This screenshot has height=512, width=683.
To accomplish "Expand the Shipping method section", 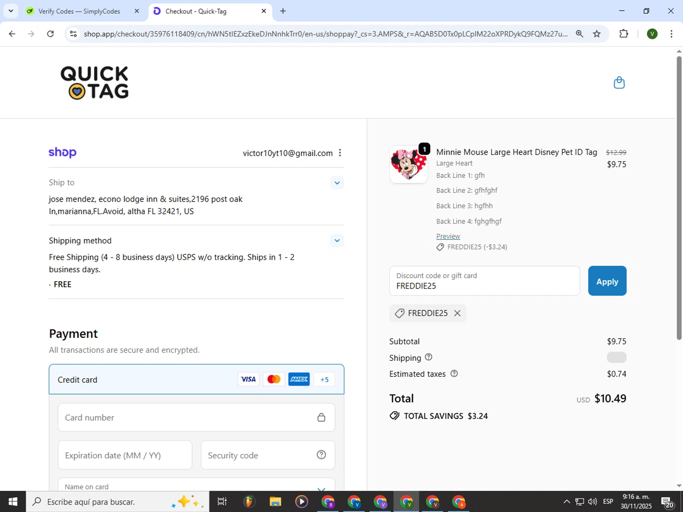I will (x=337, y=240).
